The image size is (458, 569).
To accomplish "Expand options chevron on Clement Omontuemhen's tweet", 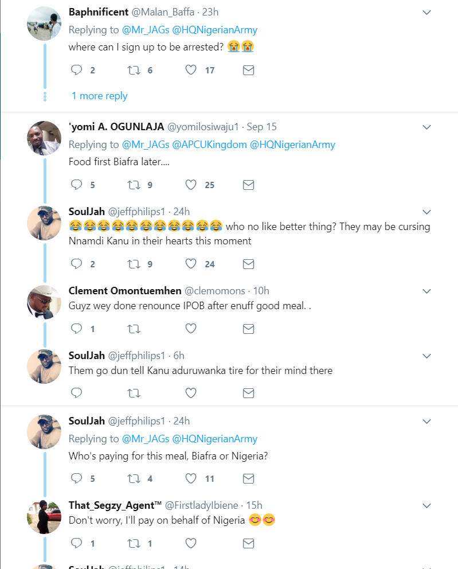I will pos(426,291).
